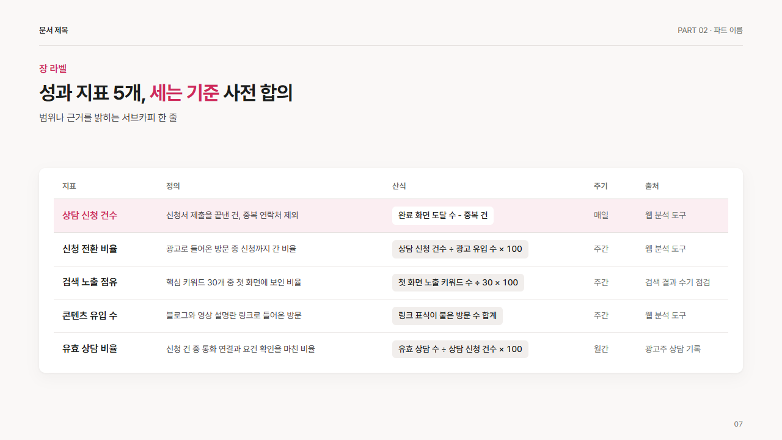Click "웹 분석 도구" in the 상담 신청 건수 row
Image resolution: width=782 pixels, height=440 pixels.
665,215
